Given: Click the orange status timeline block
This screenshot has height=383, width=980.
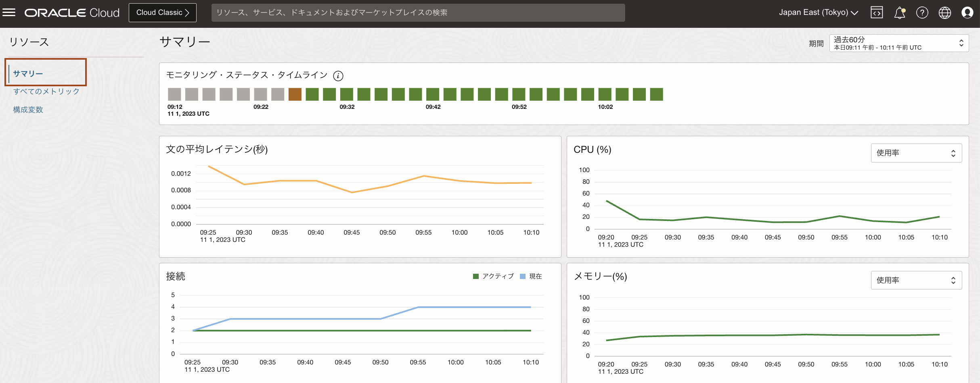Looking at the screenshot, I should [295, 94].
